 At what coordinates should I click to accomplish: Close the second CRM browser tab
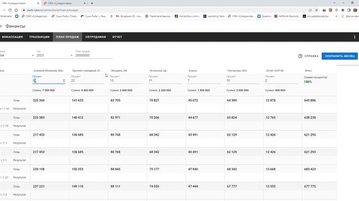pos(85,3)
